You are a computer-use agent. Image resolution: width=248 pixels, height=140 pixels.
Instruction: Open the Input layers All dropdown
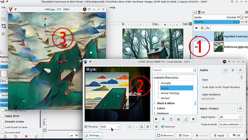point(230,117)
